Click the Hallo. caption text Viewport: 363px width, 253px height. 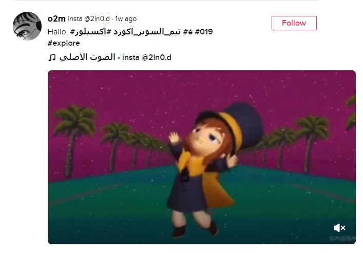coord(58,32)
